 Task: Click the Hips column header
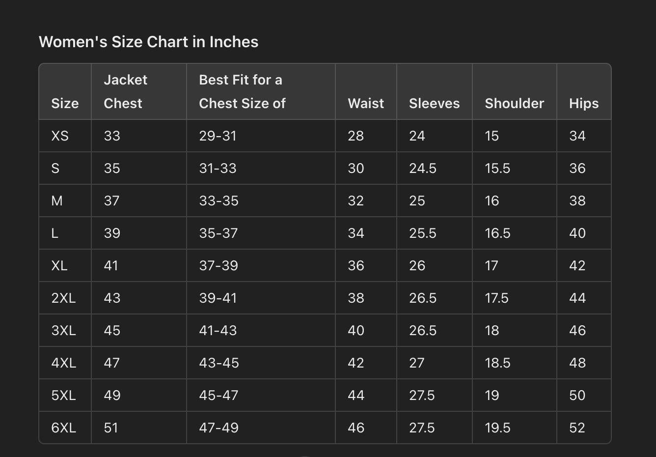point(583,103)
